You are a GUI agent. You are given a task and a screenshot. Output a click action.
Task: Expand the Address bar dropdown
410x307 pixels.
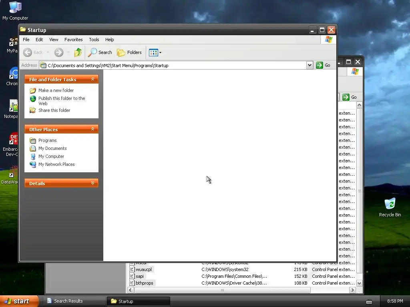click(310, 65)
